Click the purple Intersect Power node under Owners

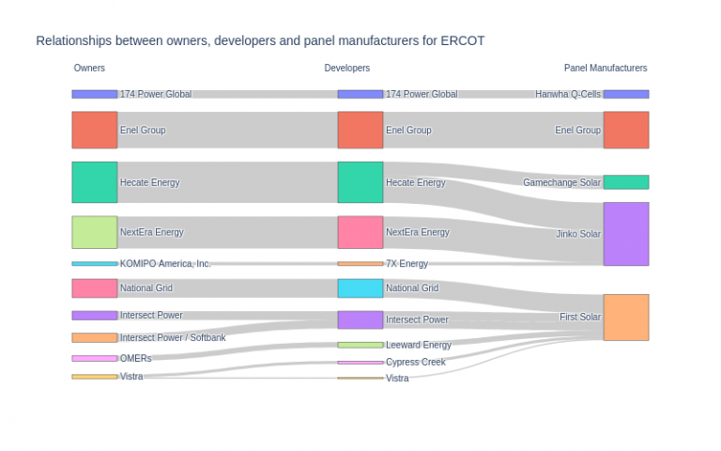pyautogui.click(x=94, y=316)
